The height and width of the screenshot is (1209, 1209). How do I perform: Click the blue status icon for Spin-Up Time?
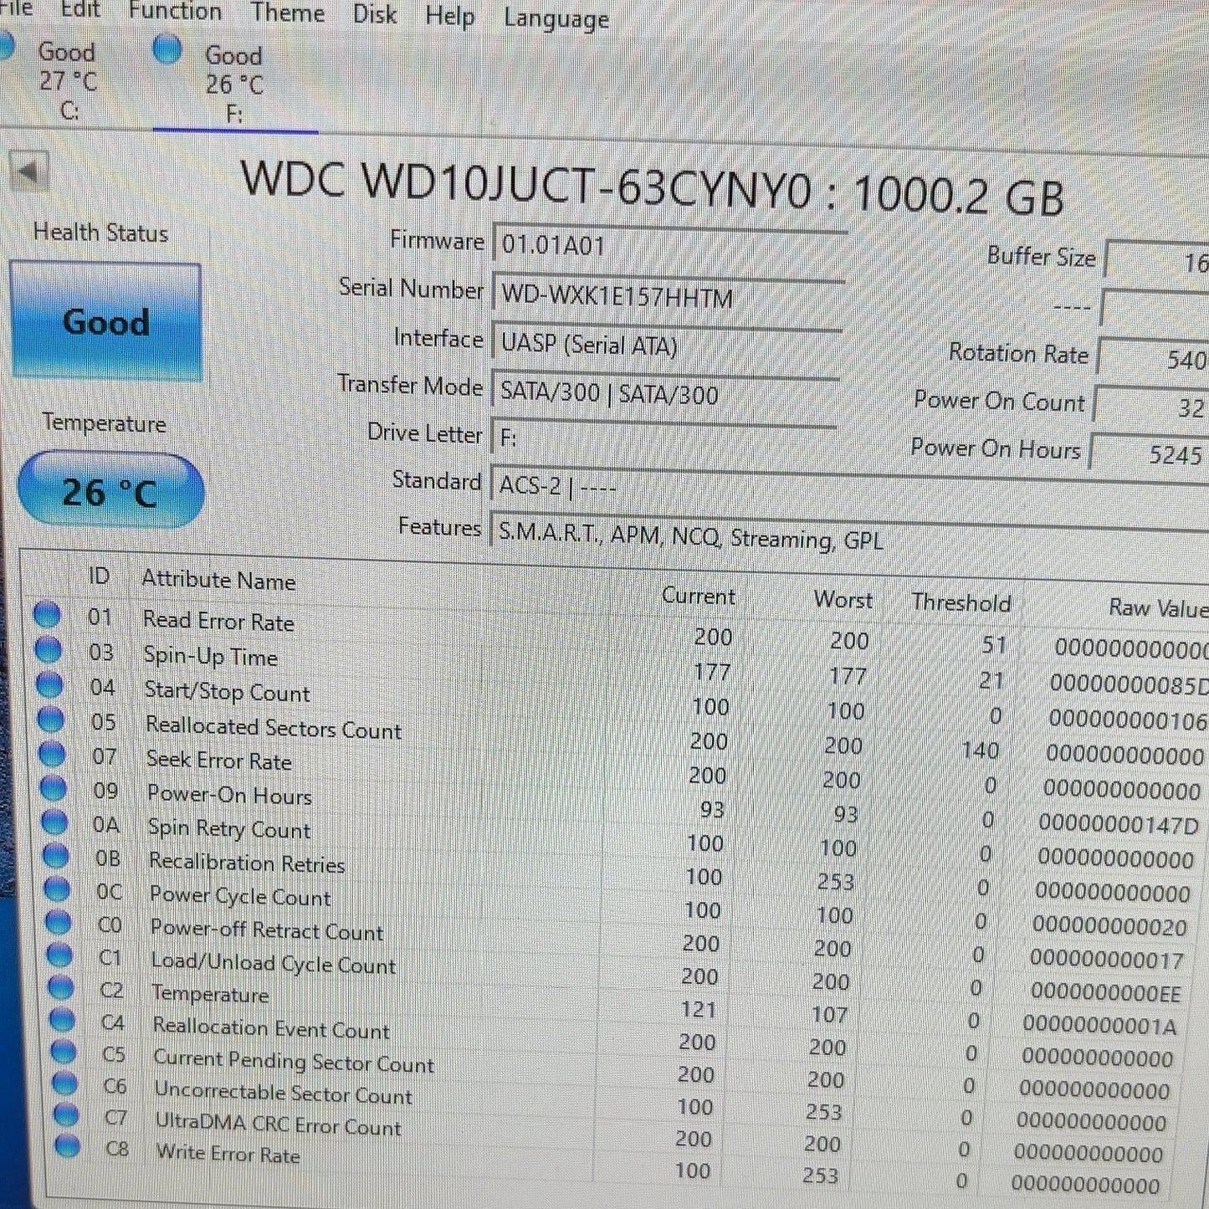point(49,649)
